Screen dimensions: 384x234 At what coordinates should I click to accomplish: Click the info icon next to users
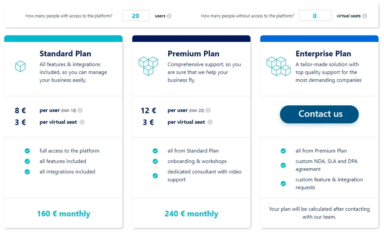[x=169, y=16]
